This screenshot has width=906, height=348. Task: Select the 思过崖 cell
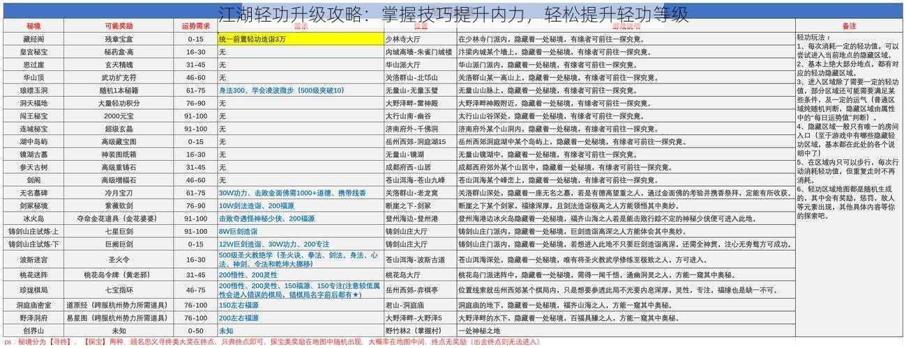[34, 65]
